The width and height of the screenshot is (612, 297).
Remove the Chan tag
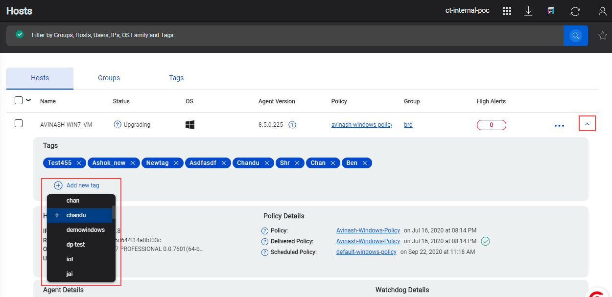332,163
